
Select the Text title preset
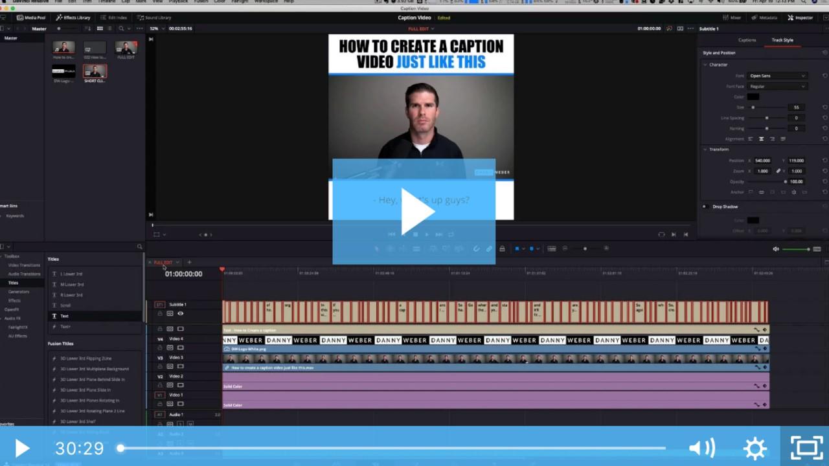95,316
